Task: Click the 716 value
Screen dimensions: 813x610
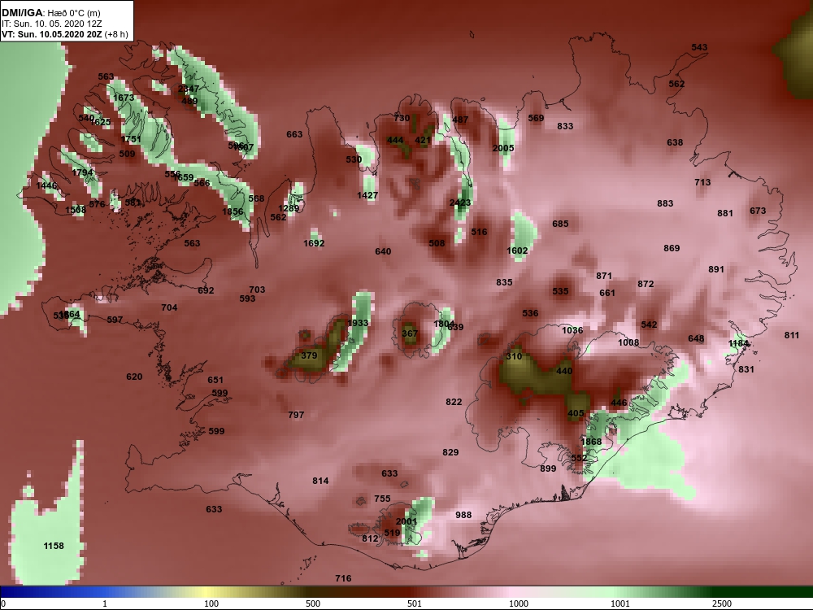Action: 343,578
